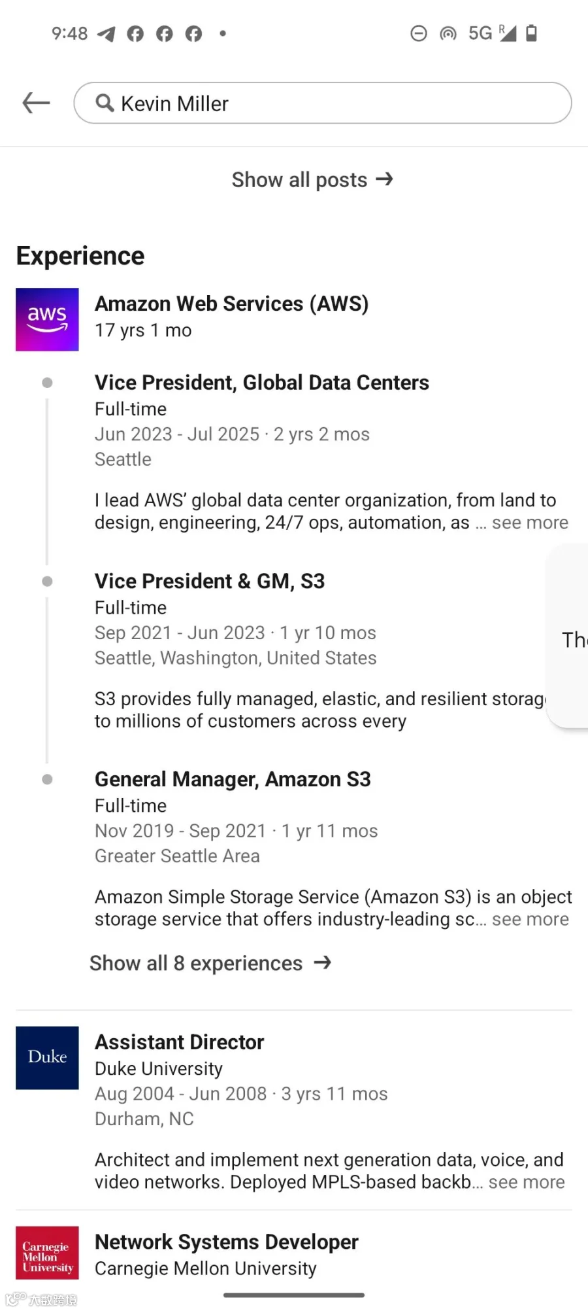The width and height of the screenshot is (588, 1311).
Task: Tap the search magnifier icon
Action: click(x=105, y=103)
